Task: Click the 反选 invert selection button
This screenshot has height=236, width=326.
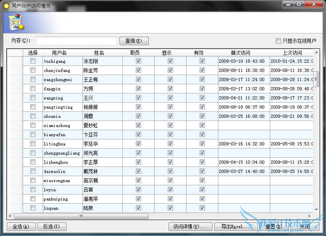Action: [52, 226]
